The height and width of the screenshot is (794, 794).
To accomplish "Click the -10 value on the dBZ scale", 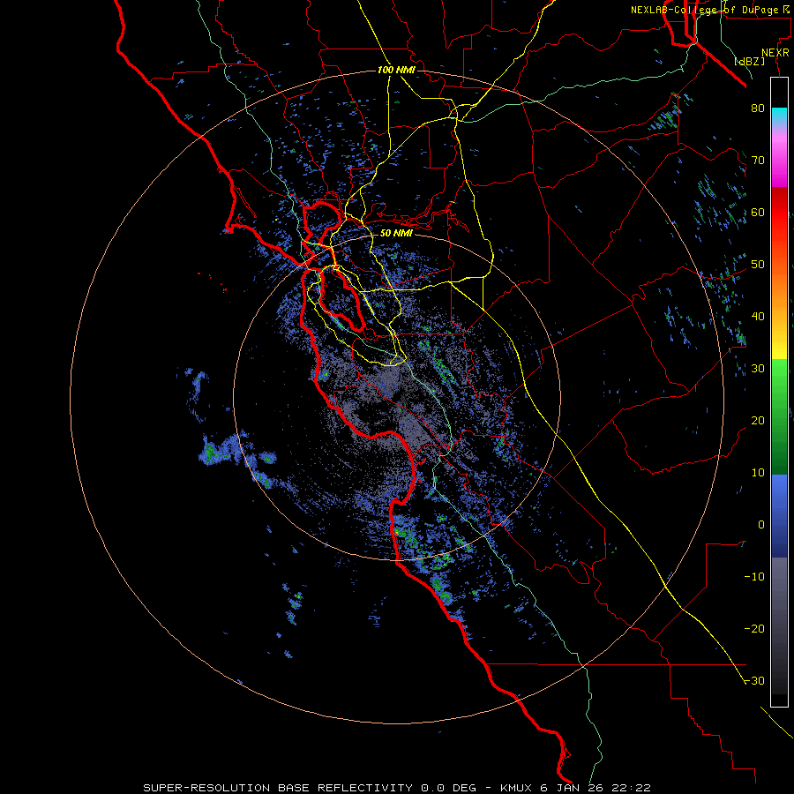I will pyautogui.click(x=754, y=576).
